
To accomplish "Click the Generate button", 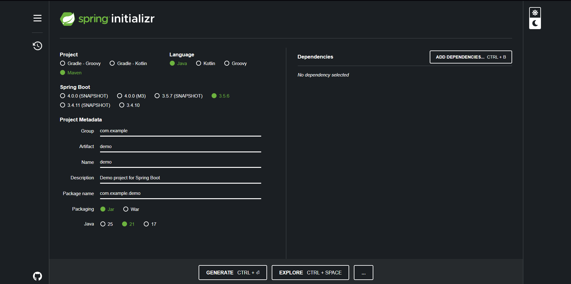I will click(x=233, y=273).
